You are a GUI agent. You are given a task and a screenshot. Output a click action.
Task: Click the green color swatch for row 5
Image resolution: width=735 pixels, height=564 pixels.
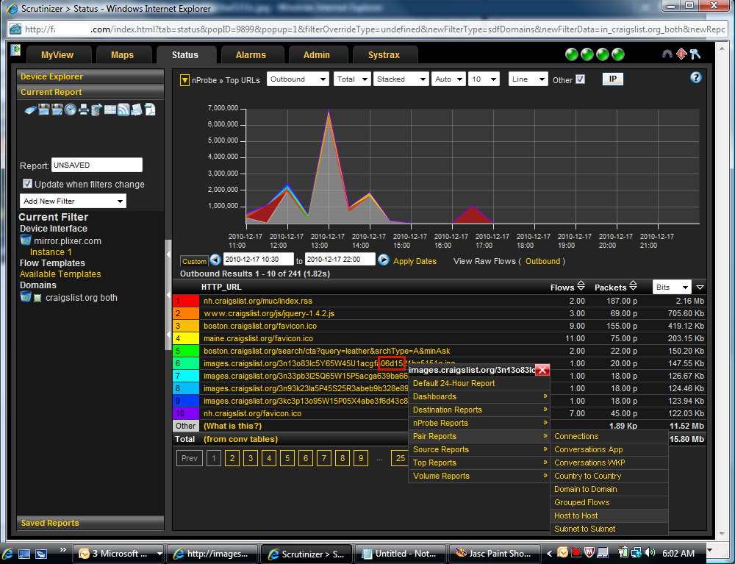[x=186, y=351]
